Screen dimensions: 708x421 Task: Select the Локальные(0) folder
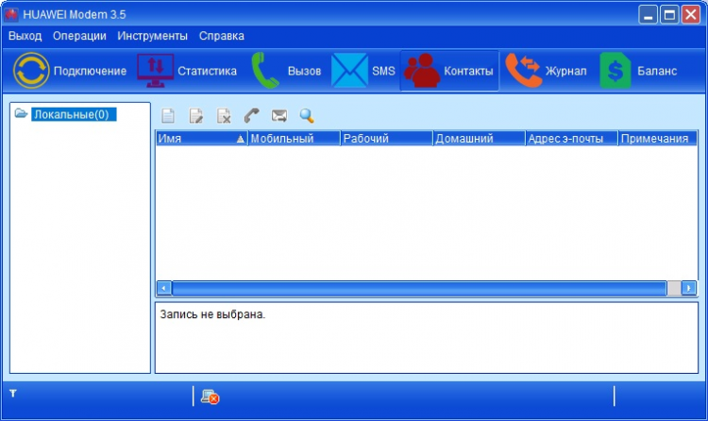(x=74, y=114)
